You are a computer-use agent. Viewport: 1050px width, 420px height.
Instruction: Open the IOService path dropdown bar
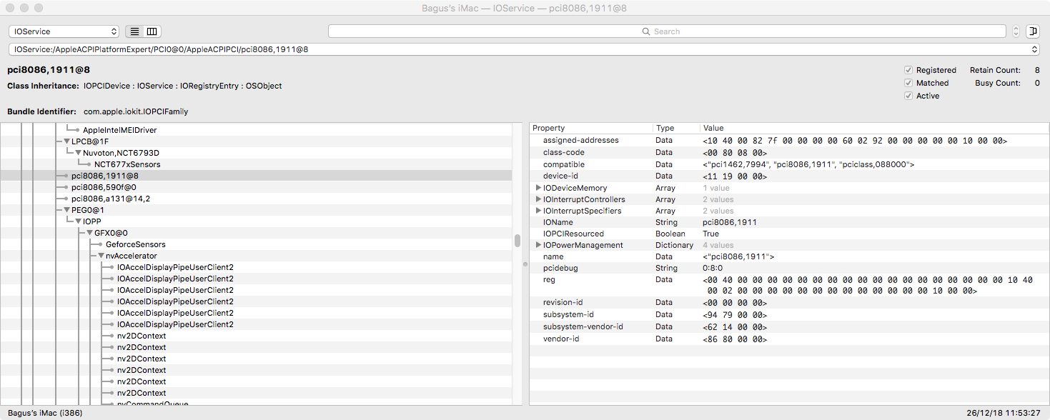[524, 49]
